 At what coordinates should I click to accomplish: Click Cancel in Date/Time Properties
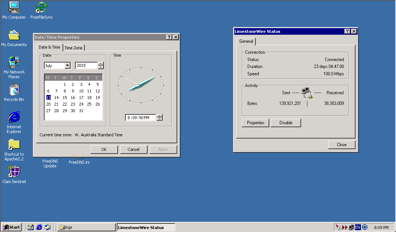click(134, 149)
